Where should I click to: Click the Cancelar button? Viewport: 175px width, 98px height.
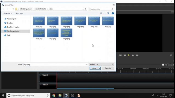(x=108, y=68)
